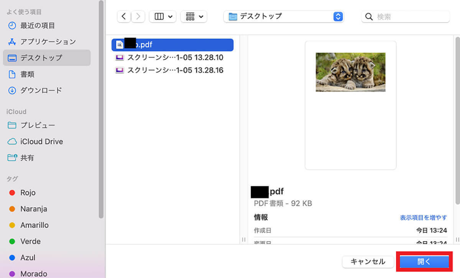This screenshot has height=278, width=460.
Task: Click the PDF preview thumbnail of cubs
Action: [350, 72]
